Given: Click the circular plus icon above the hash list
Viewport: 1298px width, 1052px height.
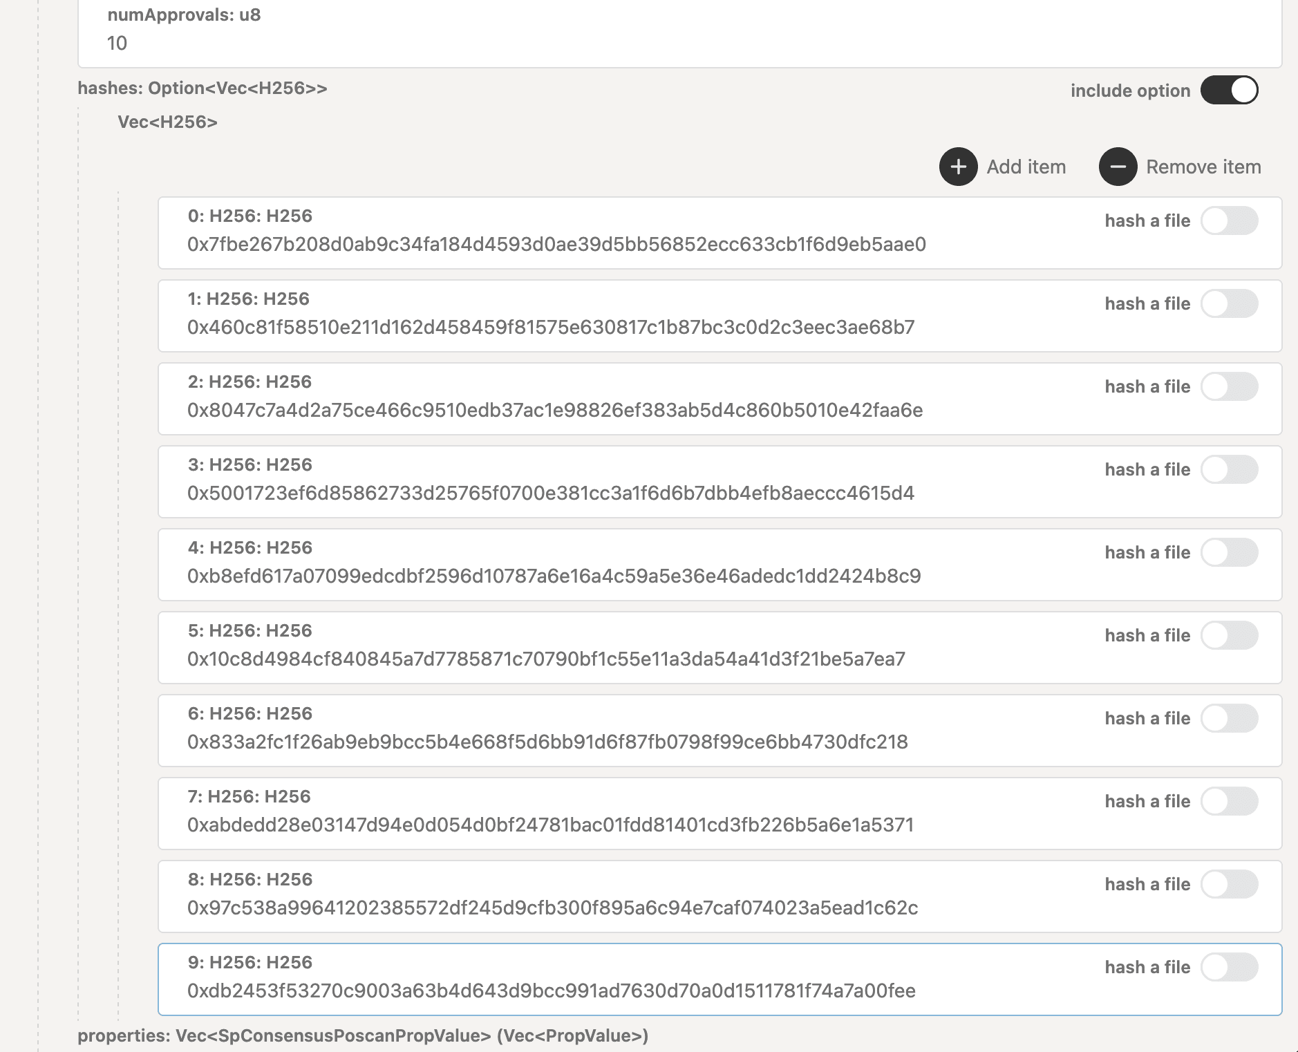Looking at the screenshot, I should point(958,167).
